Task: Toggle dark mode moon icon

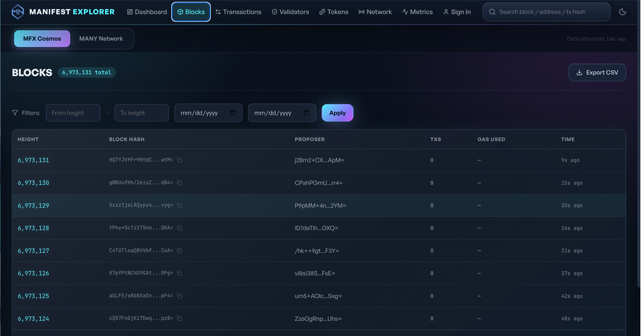Action: coord(622,12)
